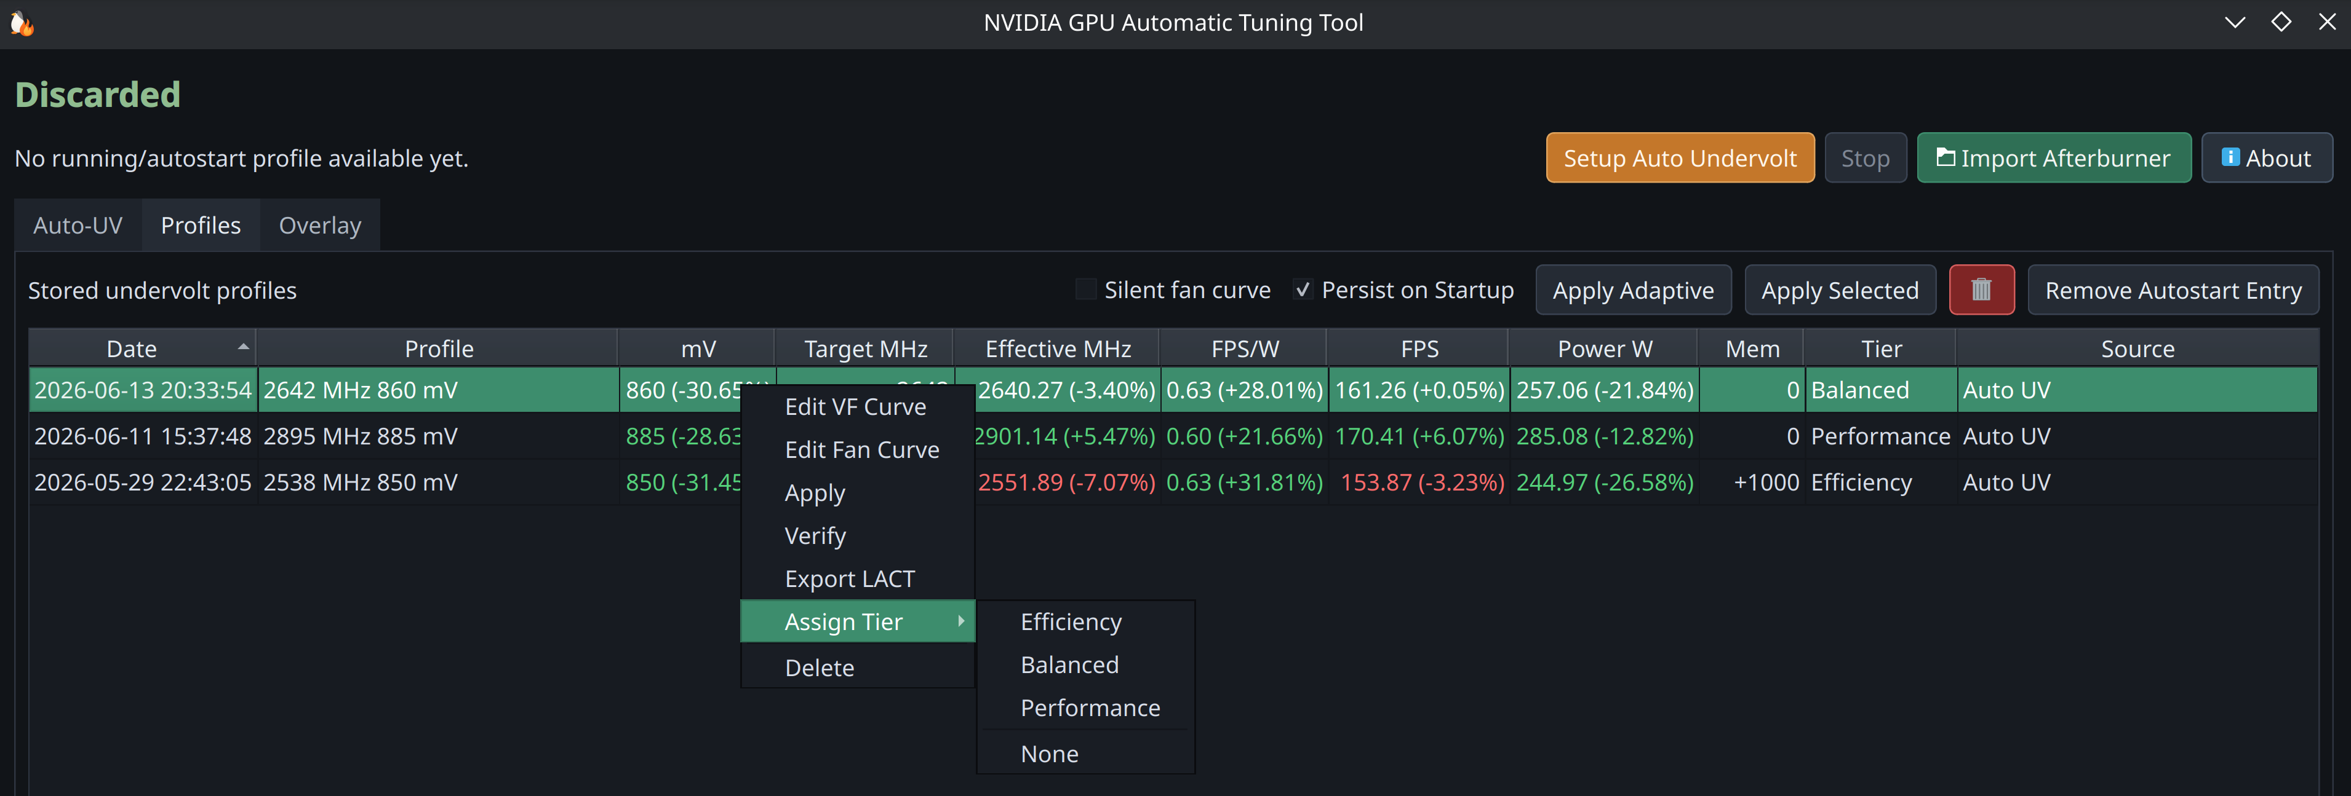Image resolution: width=2351 pixels, height=796 pixels.
Task: Sort by the Source column header
Action: click(x=2137, y=349)
